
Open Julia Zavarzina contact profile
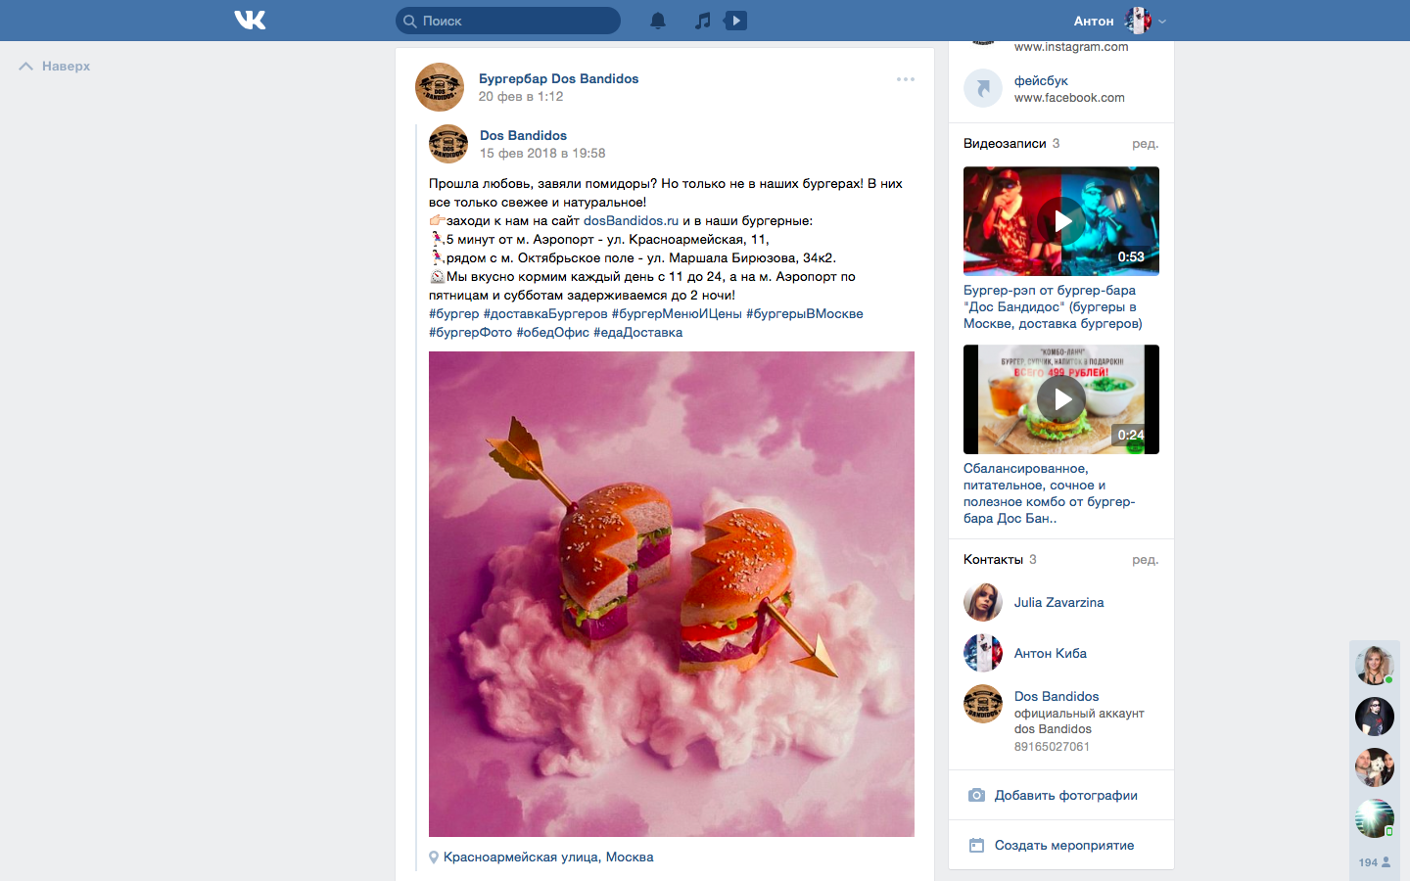(1058, 603)
